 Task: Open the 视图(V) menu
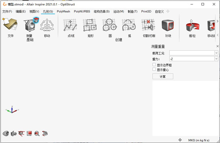click(34, 11)
